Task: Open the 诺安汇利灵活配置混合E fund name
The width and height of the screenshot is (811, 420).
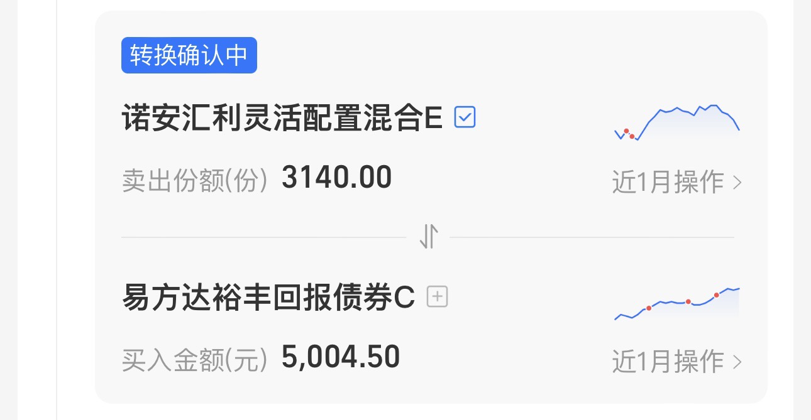Action: pyautogui.click(x=282, y=117)
